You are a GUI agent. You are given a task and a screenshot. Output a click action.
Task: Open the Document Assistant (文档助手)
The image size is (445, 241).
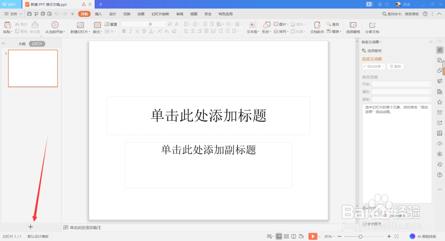click(317, 28)
